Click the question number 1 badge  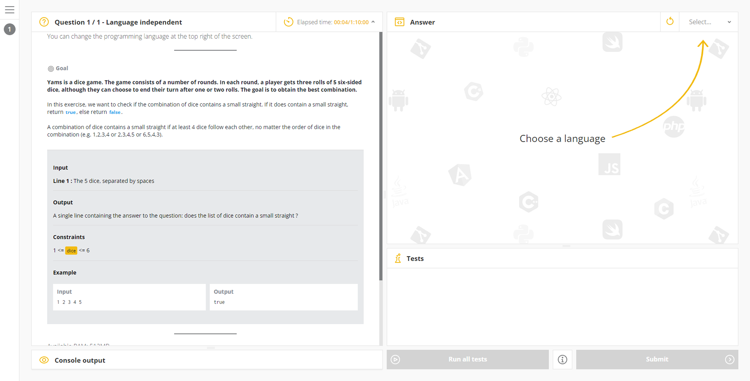(10, 29)
